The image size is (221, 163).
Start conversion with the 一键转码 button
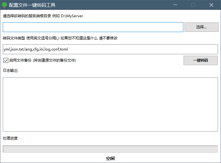click(x=200, y=60)
